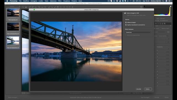Viewport: 177px width, 100px height.
Task: Click Annulla button in Camera Raw window
Action: coord(157,97)
